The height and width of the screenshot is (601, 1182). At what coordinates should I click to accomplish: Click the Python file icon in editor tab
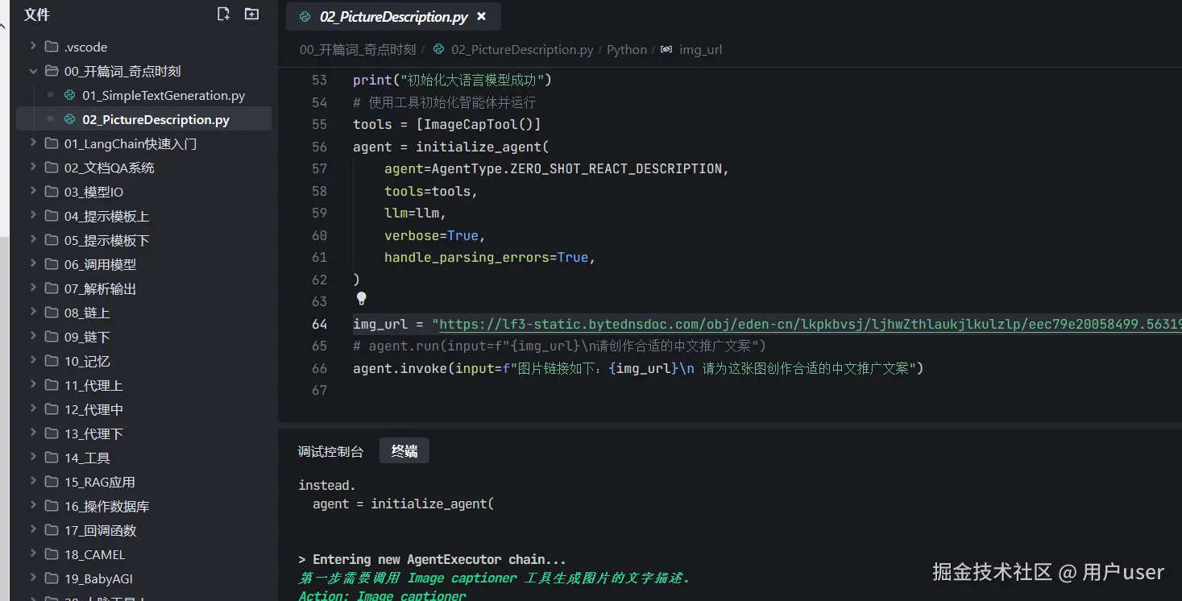[305, 17]
